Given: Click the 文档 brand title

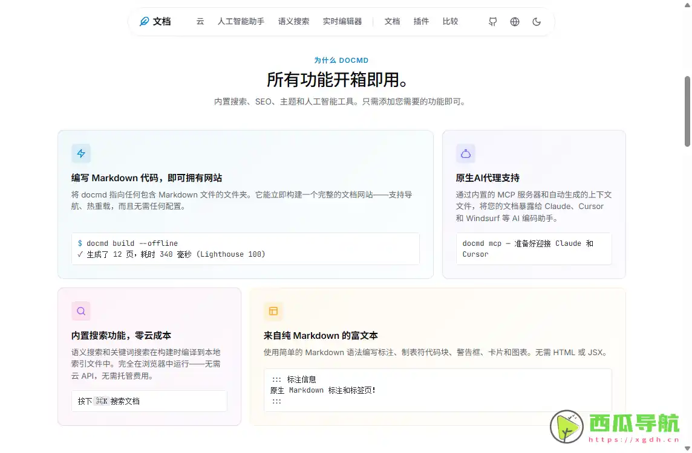Looking at the screenshot, I should point(162,21).
